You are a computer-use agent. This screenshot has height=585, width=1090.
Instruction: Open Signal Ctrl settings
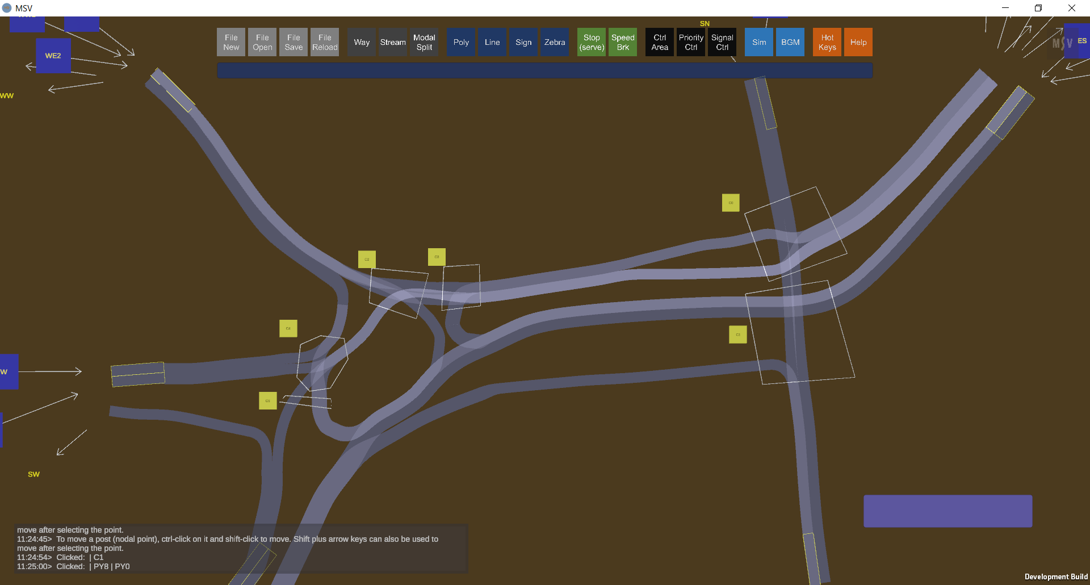[x=722, y=42]
